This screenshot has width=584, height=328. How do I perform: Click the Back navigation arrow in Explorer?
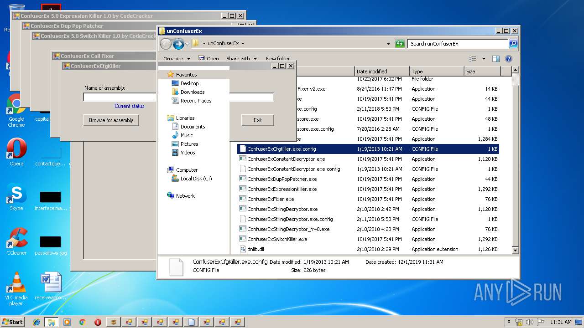166,44
